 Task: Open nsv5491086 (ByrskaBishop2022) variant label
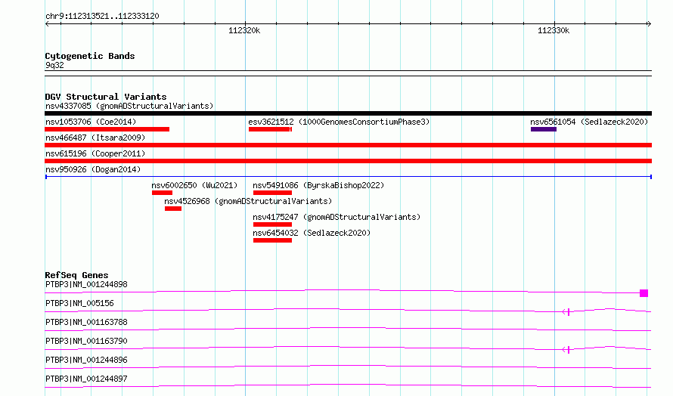pyautogui.click(x=318, y=185)
